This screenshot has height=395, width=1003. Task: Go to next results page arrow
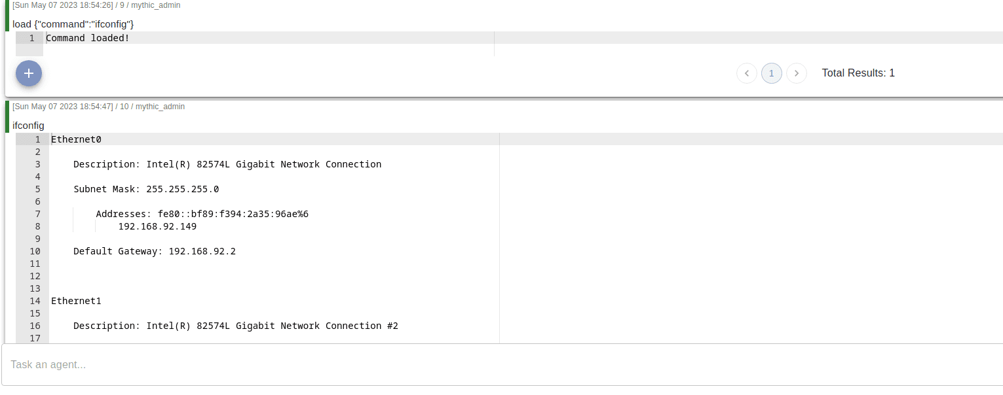[x=796, y=73]
